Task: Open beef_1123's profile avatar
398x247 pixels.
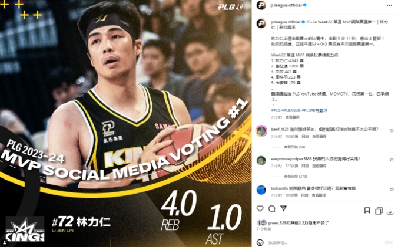Action: point(261,131)
